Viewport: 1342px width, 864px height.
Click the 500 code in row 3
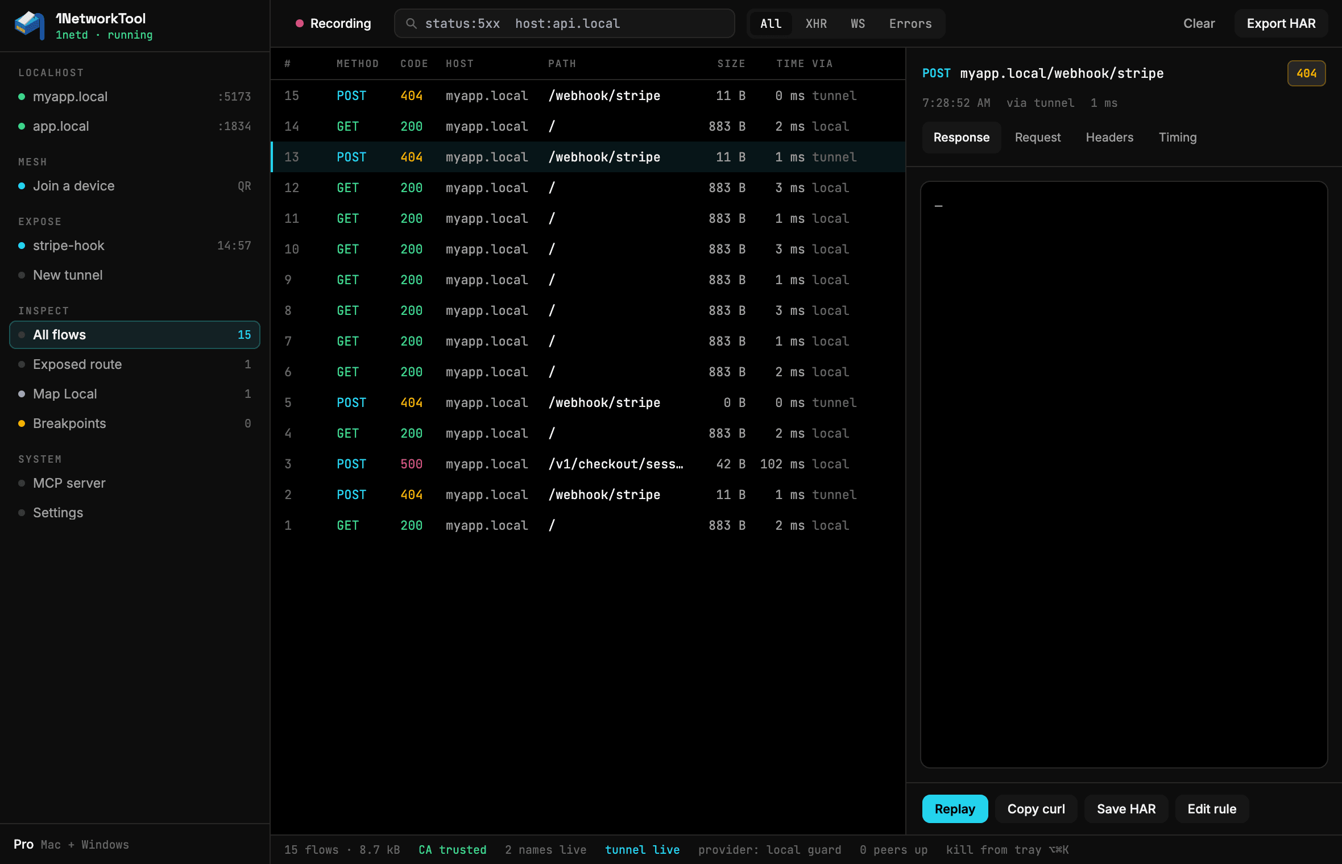411,464
